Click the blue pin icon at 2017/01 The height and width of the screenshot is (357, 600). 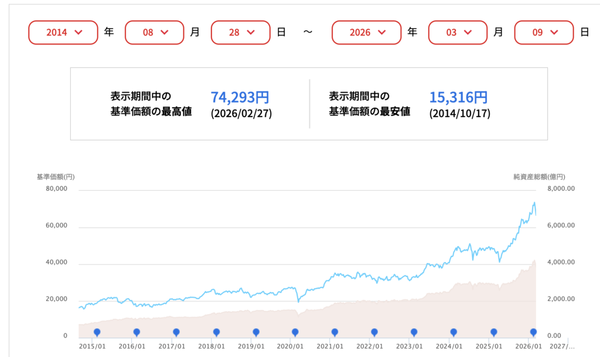(176, 332)
